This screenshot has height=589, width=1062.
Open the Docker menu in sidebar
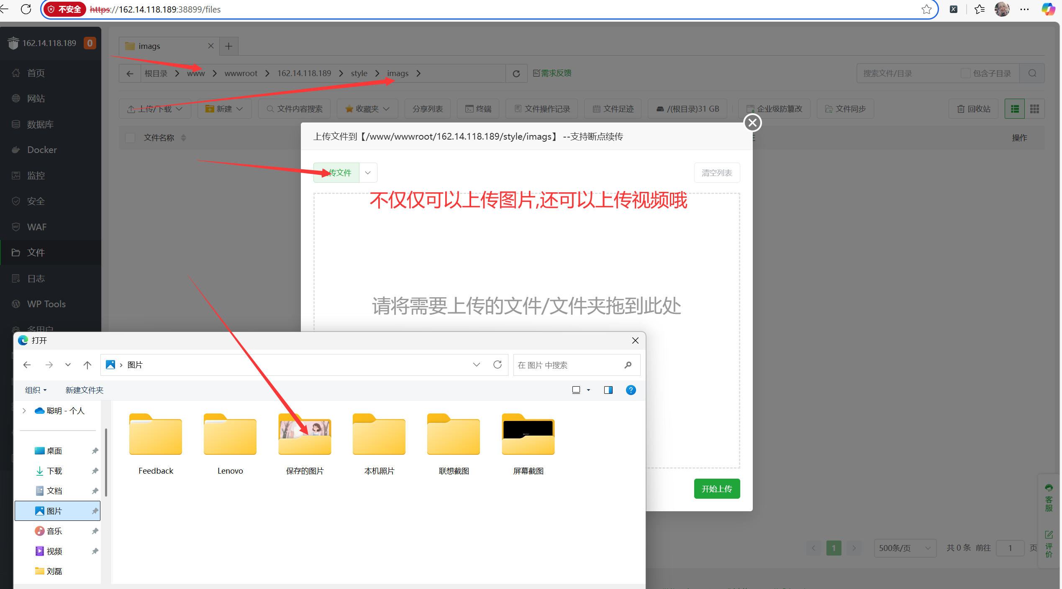click(x=42, y=150)
